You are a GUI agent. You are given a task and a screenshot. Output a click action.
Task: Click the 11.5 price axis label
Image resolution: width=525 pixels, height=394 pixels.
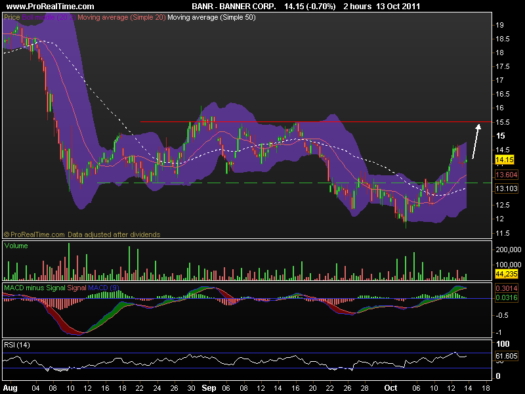(x=502, y=233)
